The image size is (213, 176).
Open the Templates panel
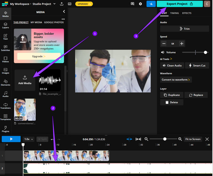tap(5, 117)
